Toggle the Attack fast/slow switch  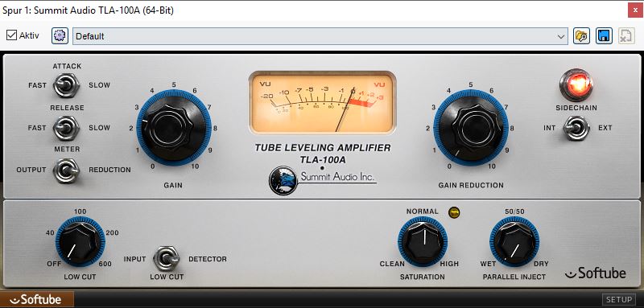(66, 85)
